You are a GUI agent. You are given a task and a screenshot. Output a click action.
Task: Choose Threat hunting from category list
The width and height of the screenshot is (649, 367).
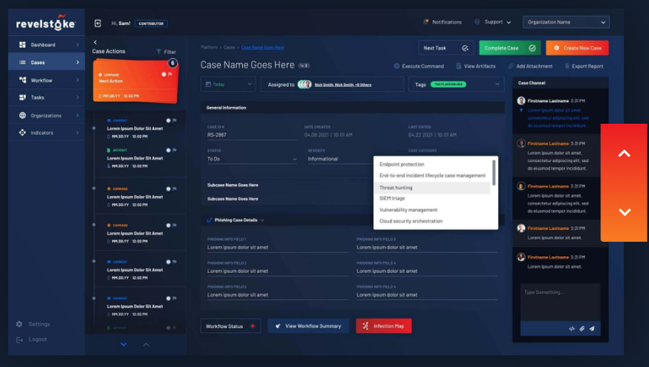click(x=432, y=188)
